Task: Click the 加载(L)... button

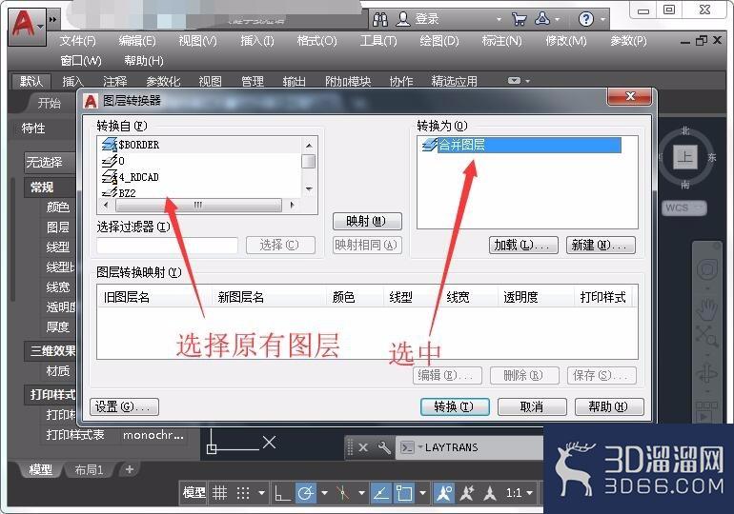Action: 523,245
